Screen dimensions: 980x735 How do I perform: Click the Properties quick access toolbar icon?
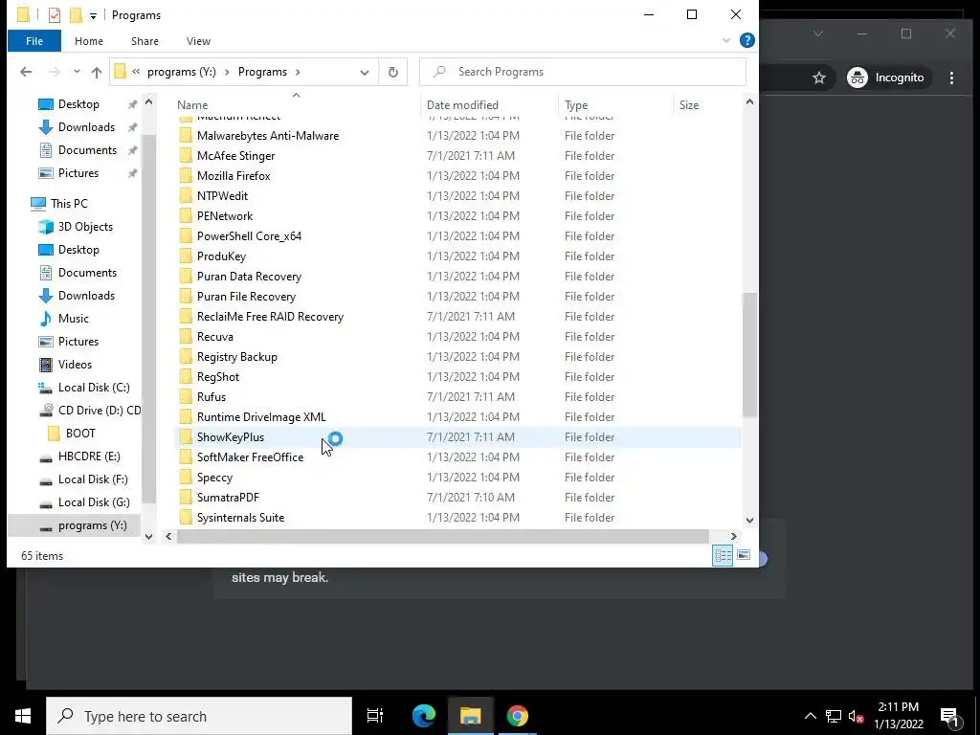[x=55, y=15]
